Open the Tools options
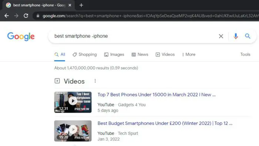This screenshot has height=146, width=259. (x=245, y=54)
